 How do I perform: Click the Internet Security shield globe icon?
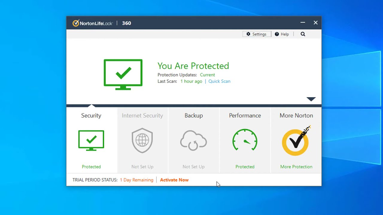[142, 140]
